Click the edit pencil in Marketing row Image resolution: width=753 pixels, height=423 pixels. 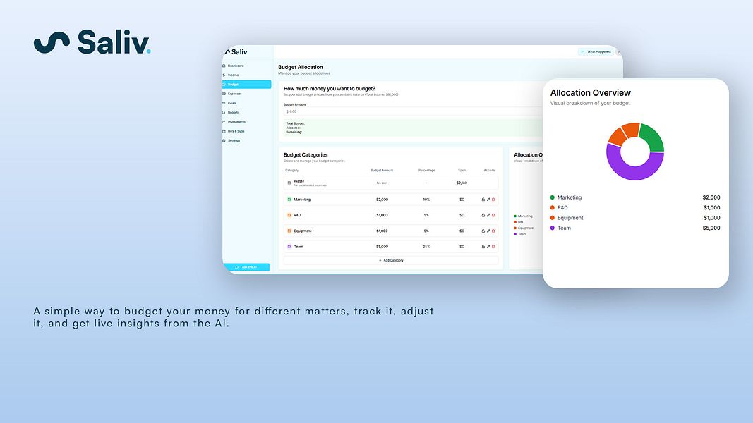click(488, 200)
